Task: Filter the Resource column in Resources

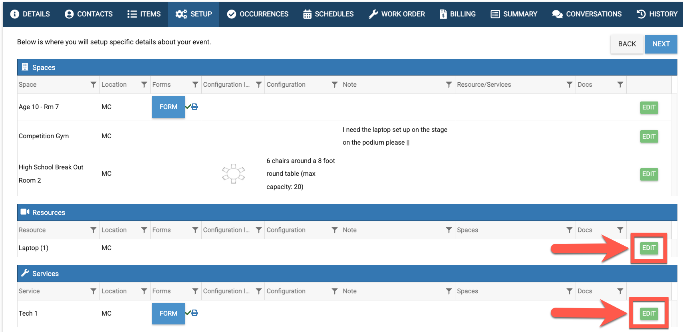Action: [x=93, y=230]
